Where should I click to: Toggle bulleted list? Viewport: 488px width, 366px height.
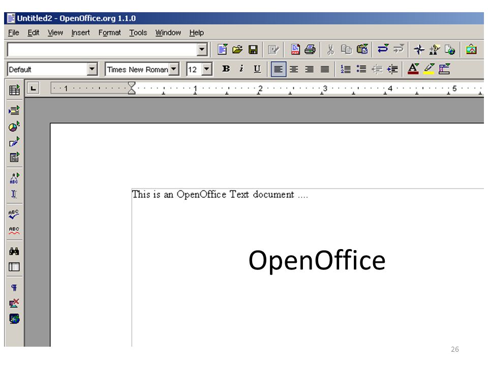(x=361, y=69)
